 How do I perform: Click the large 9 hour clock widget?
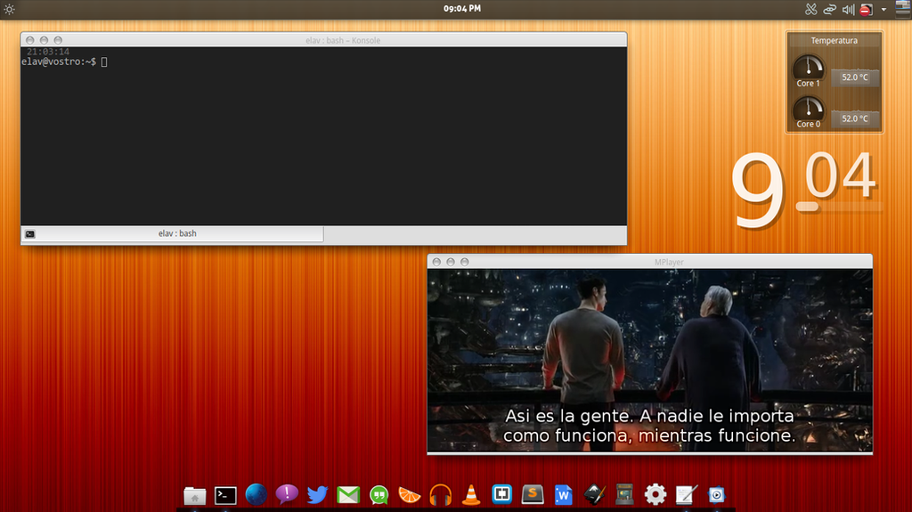[758, 190]
